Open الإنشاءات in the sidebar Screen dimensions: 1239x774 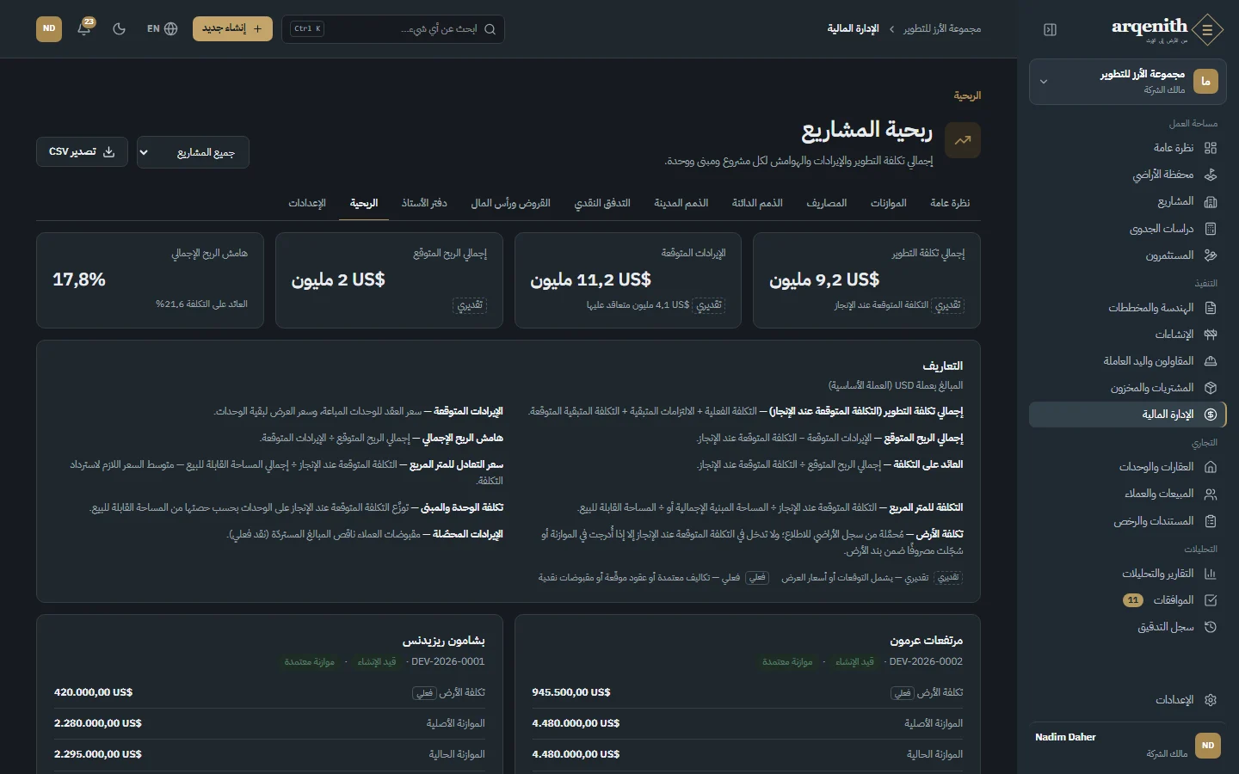(1127, 335)
